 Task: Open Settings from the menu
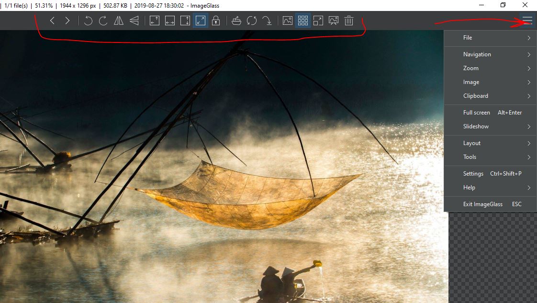point(473,173)
